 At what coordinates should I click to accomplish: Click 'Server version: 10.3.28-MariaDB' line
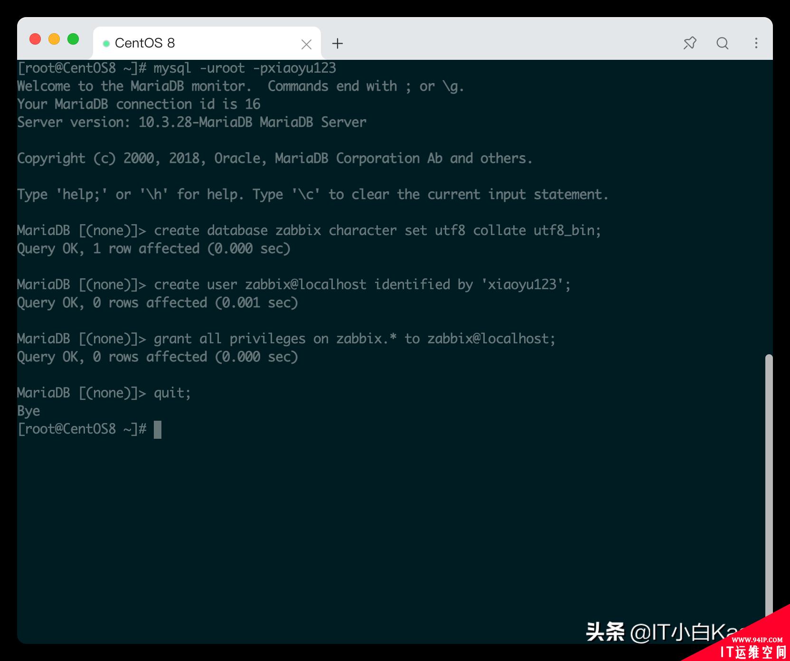tap(192, 122)
